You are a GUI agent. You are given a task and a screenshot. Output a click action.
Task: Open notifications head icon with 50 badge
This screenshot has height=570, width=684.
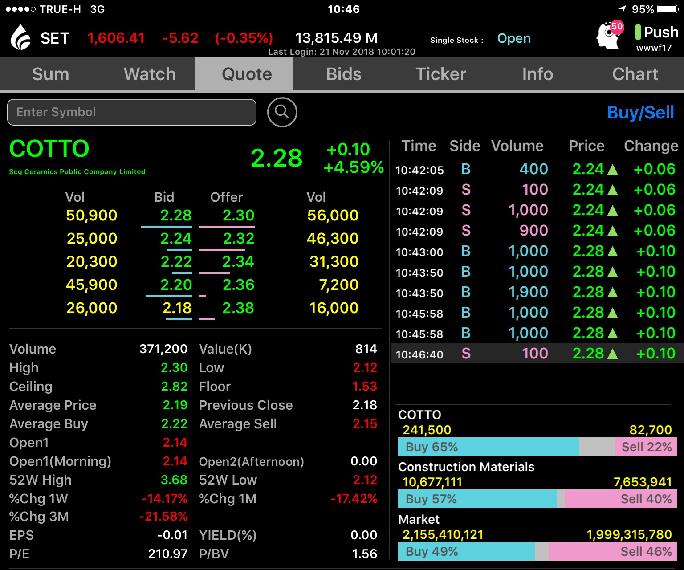pyautogui.click(x=609, y=34)
